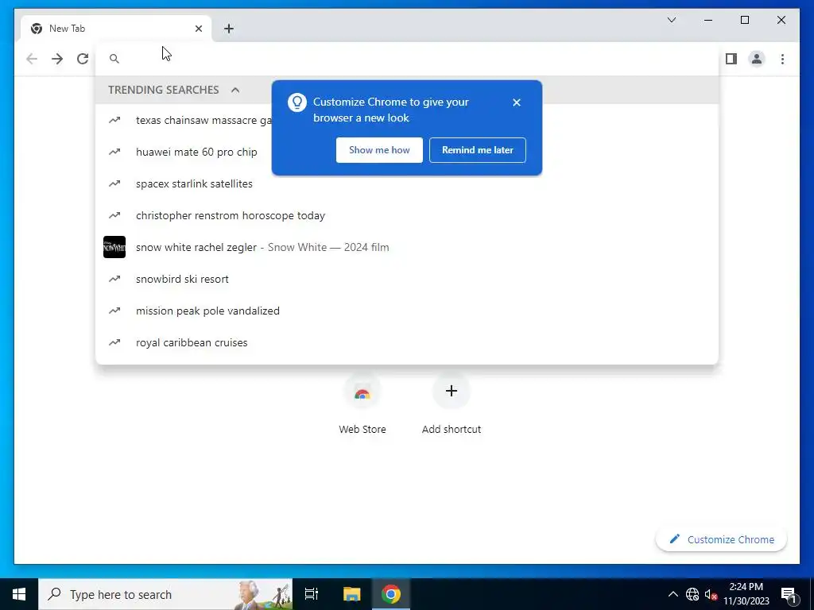Close the New Tab tab
The image size is (814, 610).
point(198,29)
